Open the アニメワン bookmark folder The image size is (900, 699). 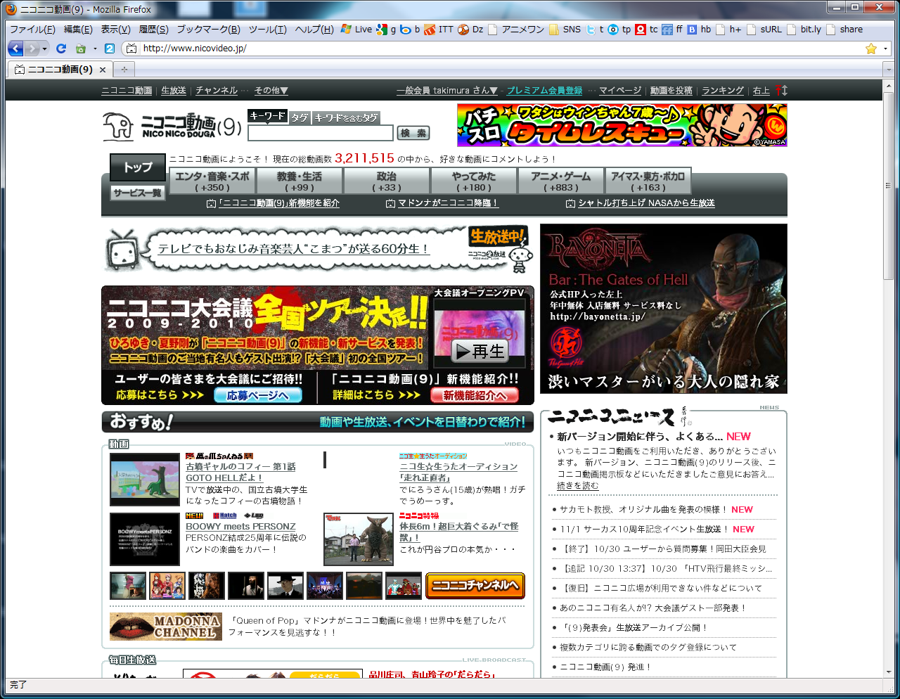516,30
